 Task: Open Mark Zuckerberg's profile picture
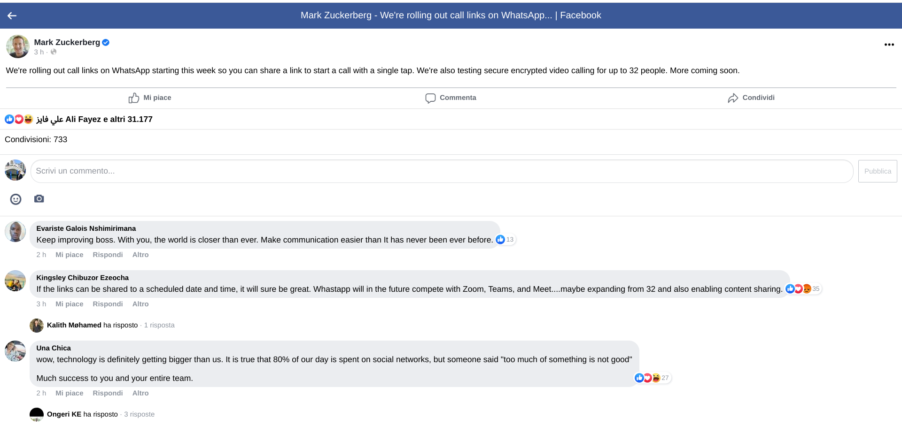tap(18, 46)
